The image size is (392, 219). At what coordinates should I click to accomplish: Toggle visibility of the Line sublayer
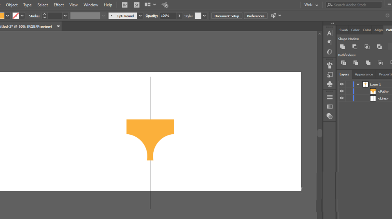[x=341, y=98]
